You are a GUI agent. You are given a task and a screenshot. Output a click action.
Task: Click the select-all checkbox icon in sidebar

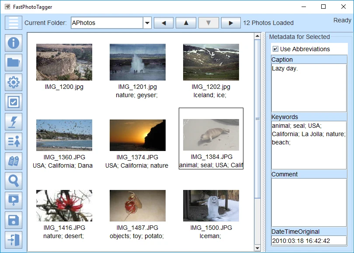click(x=14, y=102)
